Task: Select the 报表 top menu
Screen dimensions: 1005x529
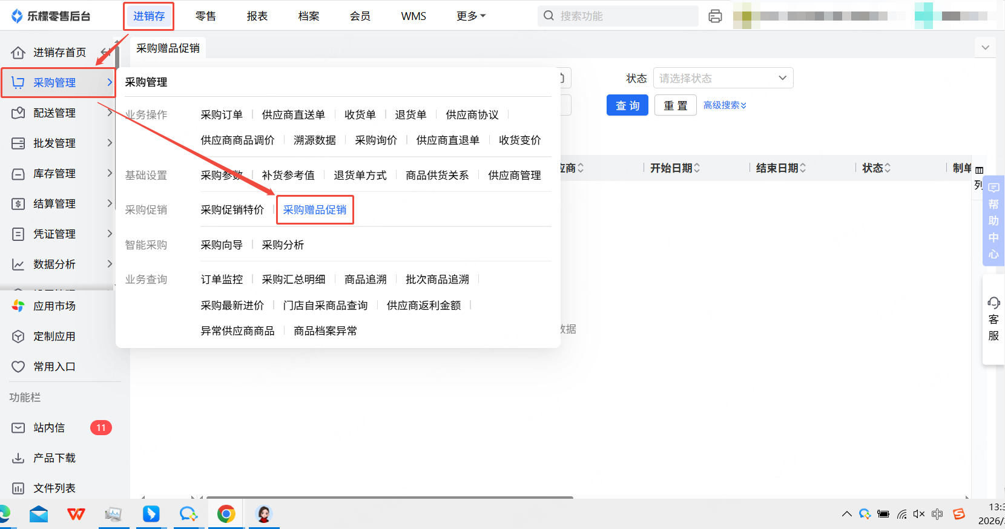Action: [x=257, y=16]
